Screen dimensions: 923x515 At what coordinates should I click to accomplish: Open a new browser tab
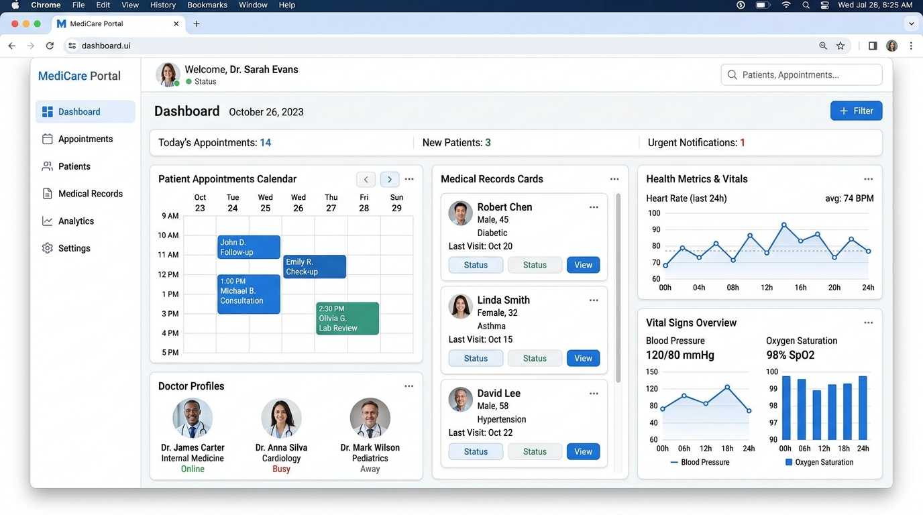tap(197, 23)
